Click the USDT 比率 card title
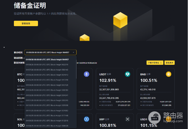The width and height of the screenshot is (188, 129). (x=105, y=74)
